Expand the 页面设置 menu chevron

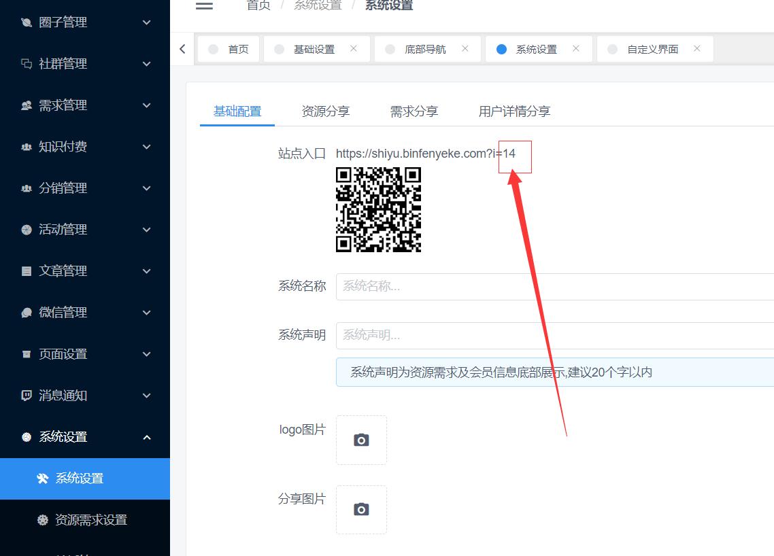click(147, 353)
